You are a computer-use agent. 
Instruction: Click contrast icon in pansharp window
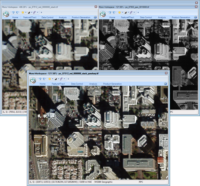[x=56, y=79]
